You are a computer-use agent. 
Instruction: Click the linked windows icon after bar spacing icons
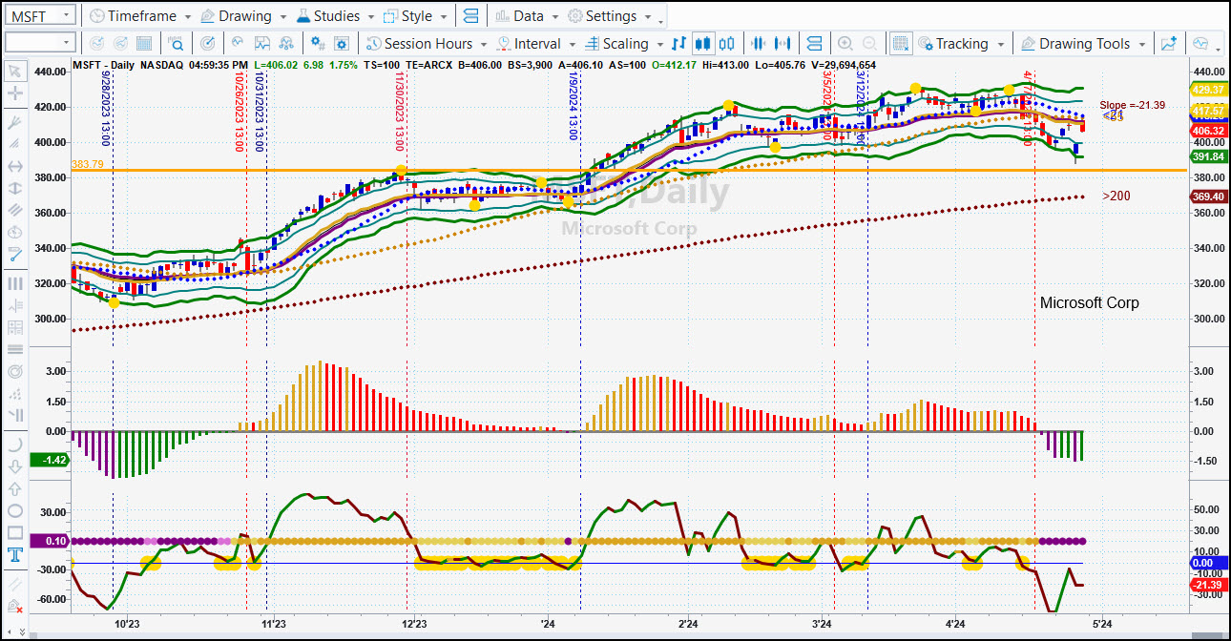pos(814,44)
